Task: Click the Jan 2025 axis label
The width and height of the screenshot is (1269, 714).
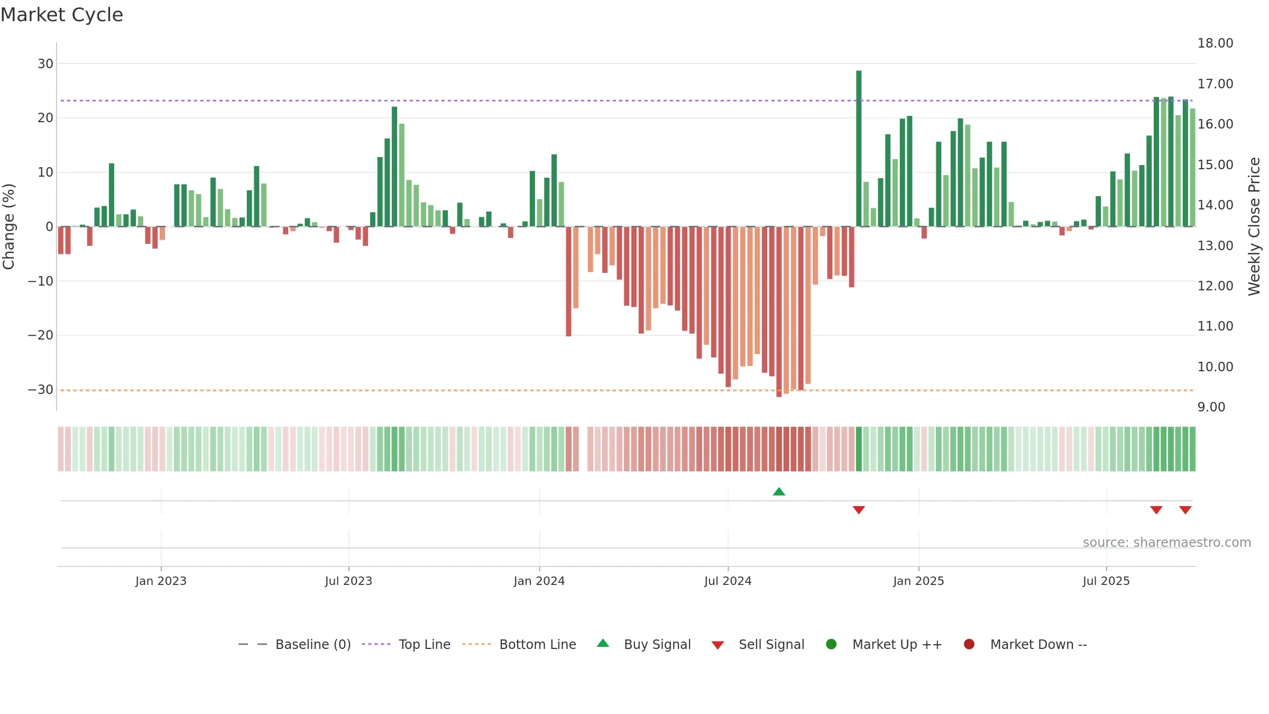Action: (918, 581)
